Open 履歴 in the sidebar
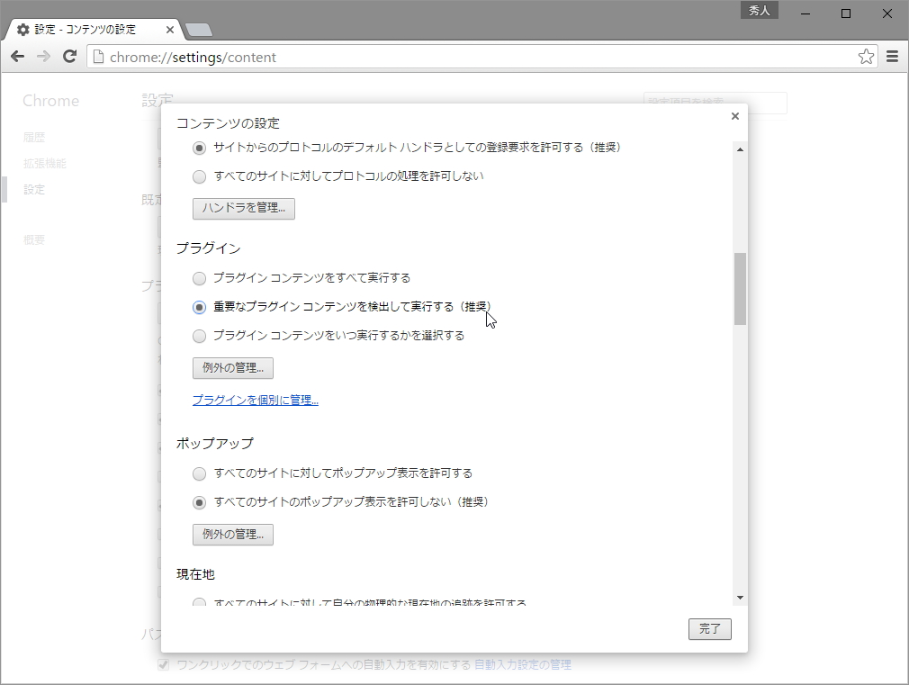 click(34, 137)
